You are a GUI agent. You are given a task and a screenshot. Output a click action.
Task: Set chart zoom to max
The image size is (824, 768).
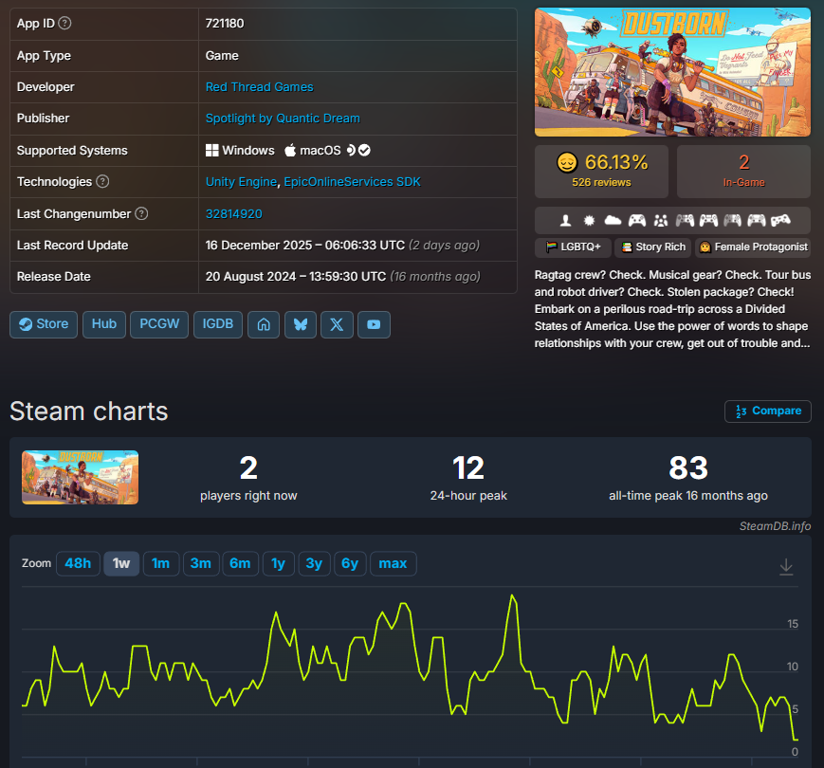pyautogui.click(x=393, y=564)
